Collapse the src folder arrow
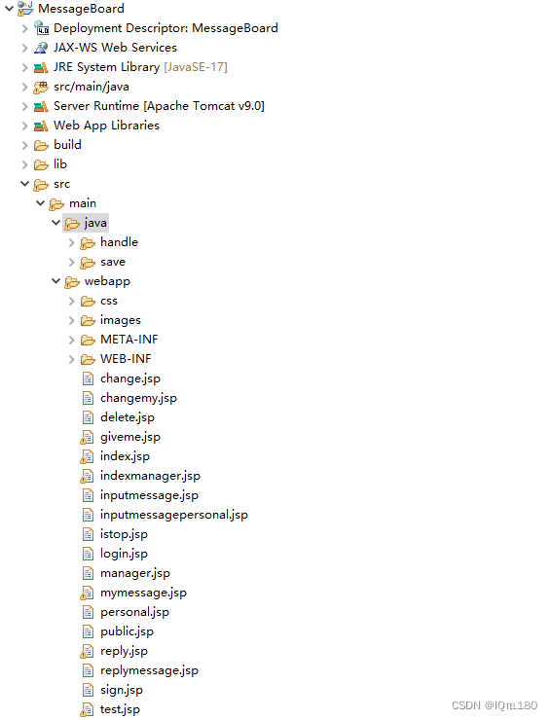 tap(24, 184)
